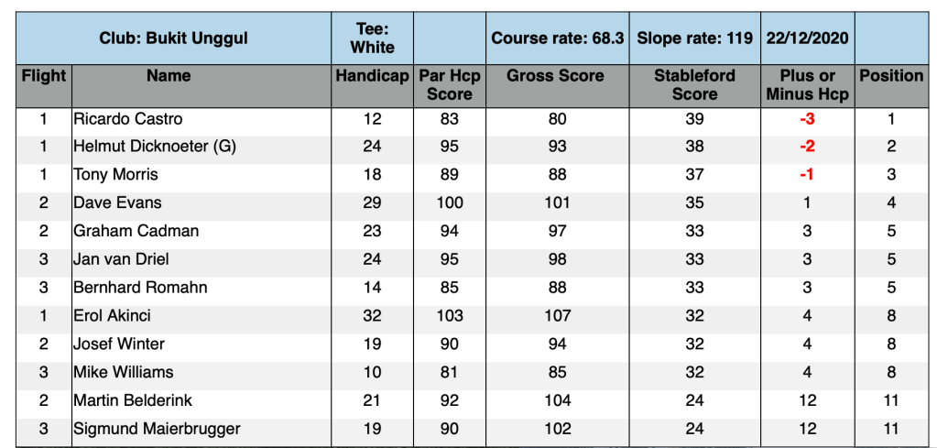Select the Slope rate: 119 cell

tap(694, 38)
